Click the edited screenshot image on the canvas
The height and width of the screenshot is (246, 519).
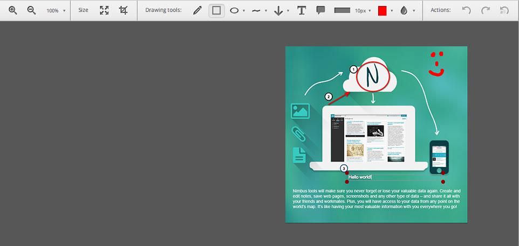[x=377, y=135]
